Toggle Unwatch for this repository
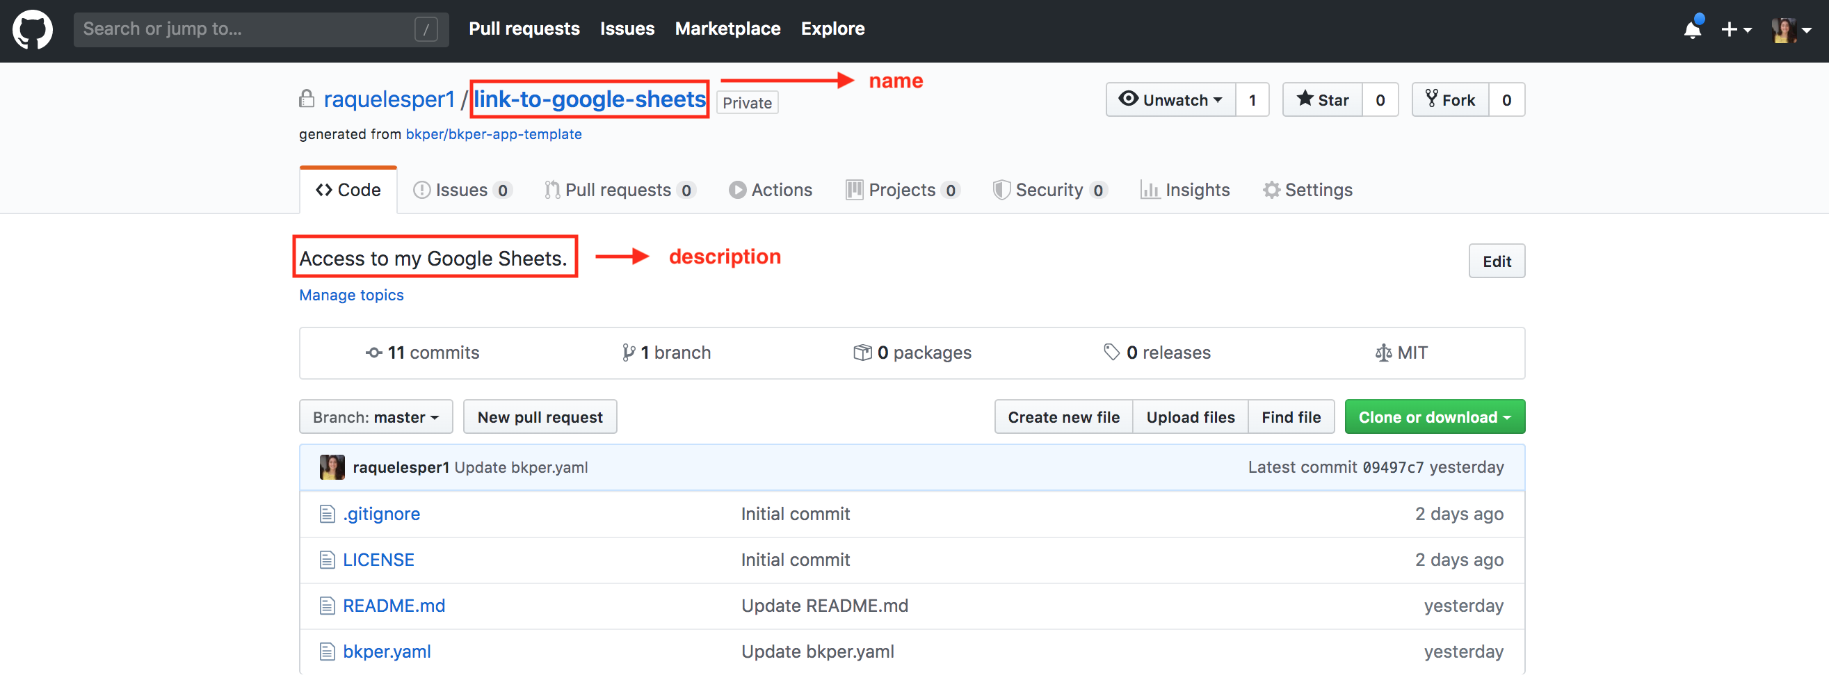 1170,100
